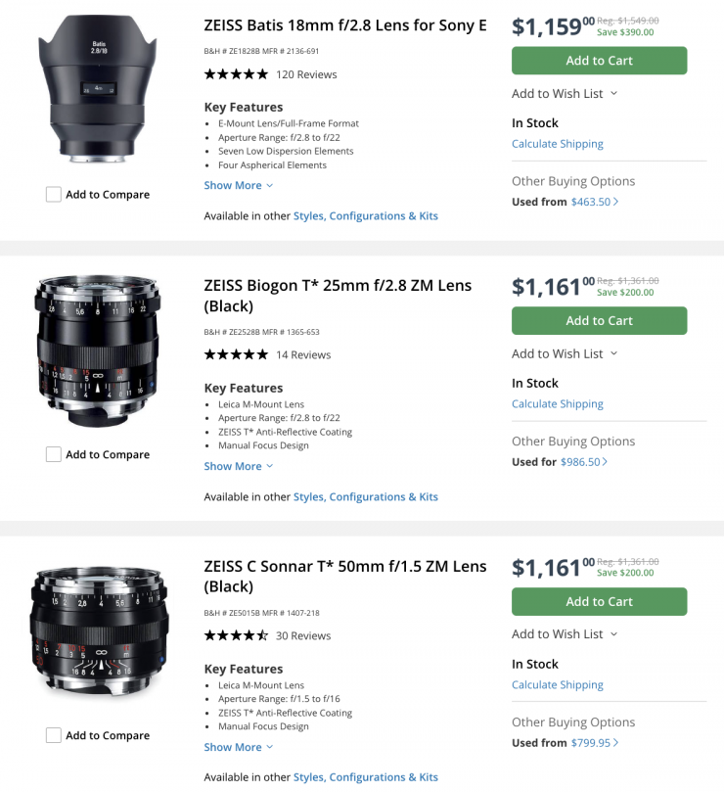Add ZEISS Biogon 25mm lens to cart
The width and height of the screenshot is (724, 792).
(599, 321)
